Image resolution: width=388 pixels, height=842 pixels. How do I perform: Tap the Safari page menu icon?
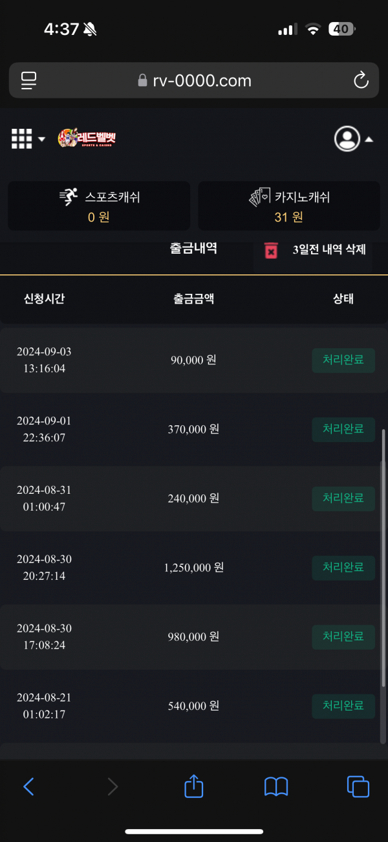[28, 80]
